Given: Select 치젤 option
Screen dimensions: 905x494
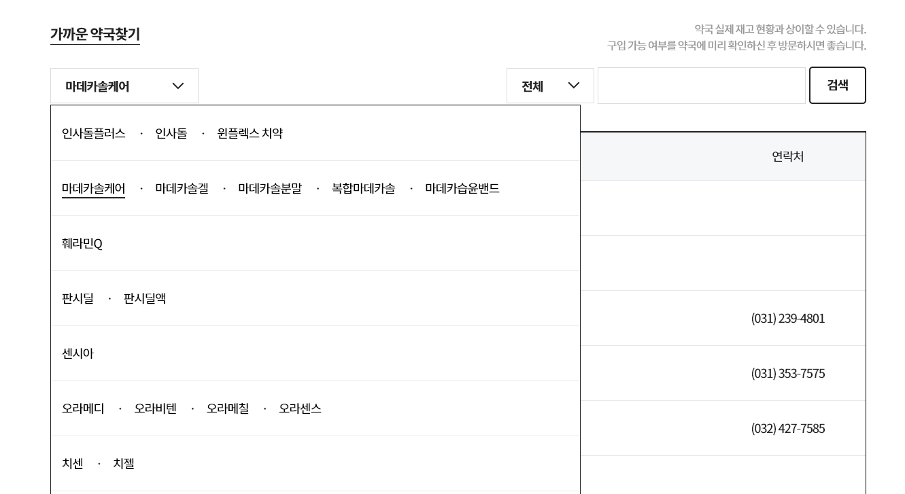Looking at the screenshot, I should [124, 463].
